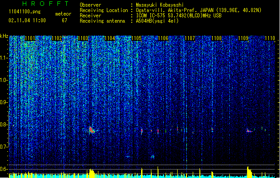
Task: Click the Receiving Location label
Action: (x=104, y=10)
